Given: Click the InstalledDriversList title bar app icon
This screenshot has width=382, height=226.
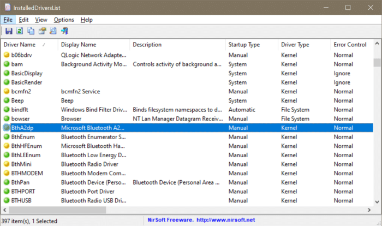Looking at the screenshot, I should 8,8.
